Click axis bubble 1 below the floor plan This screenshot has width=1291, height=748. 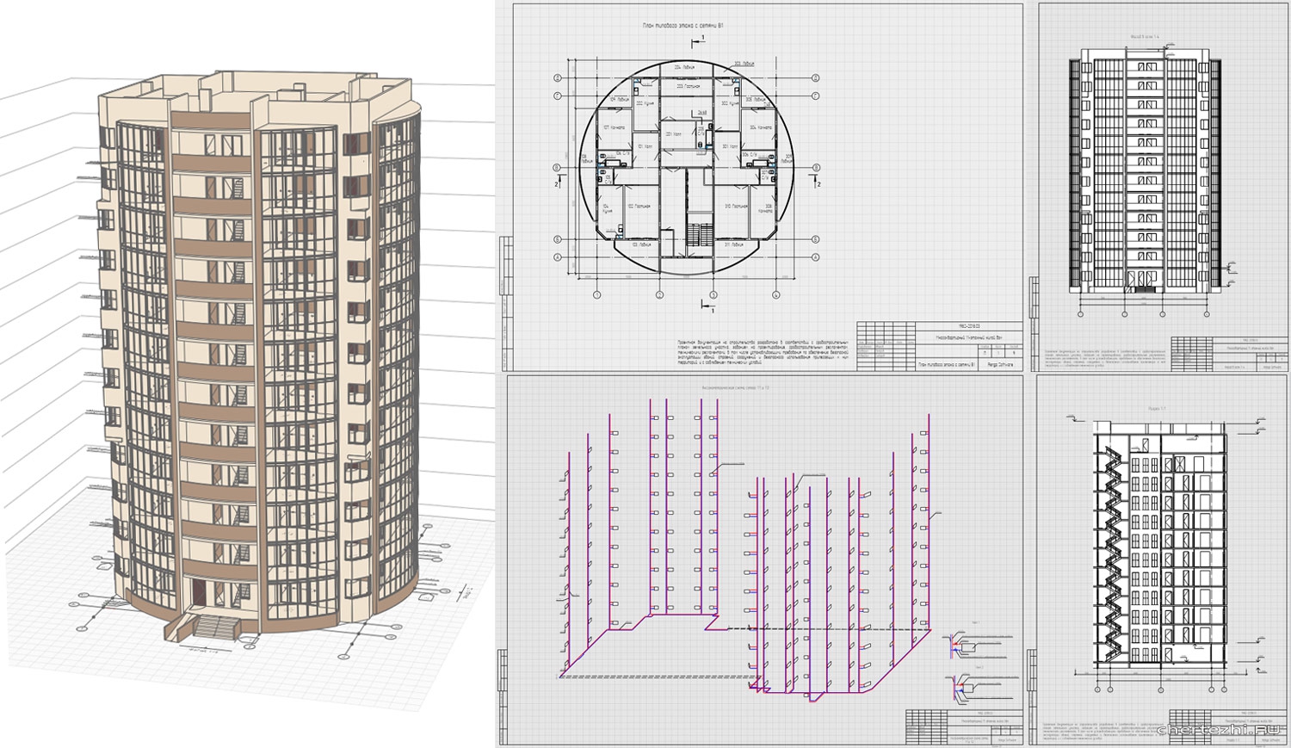[x=596, y=295]
